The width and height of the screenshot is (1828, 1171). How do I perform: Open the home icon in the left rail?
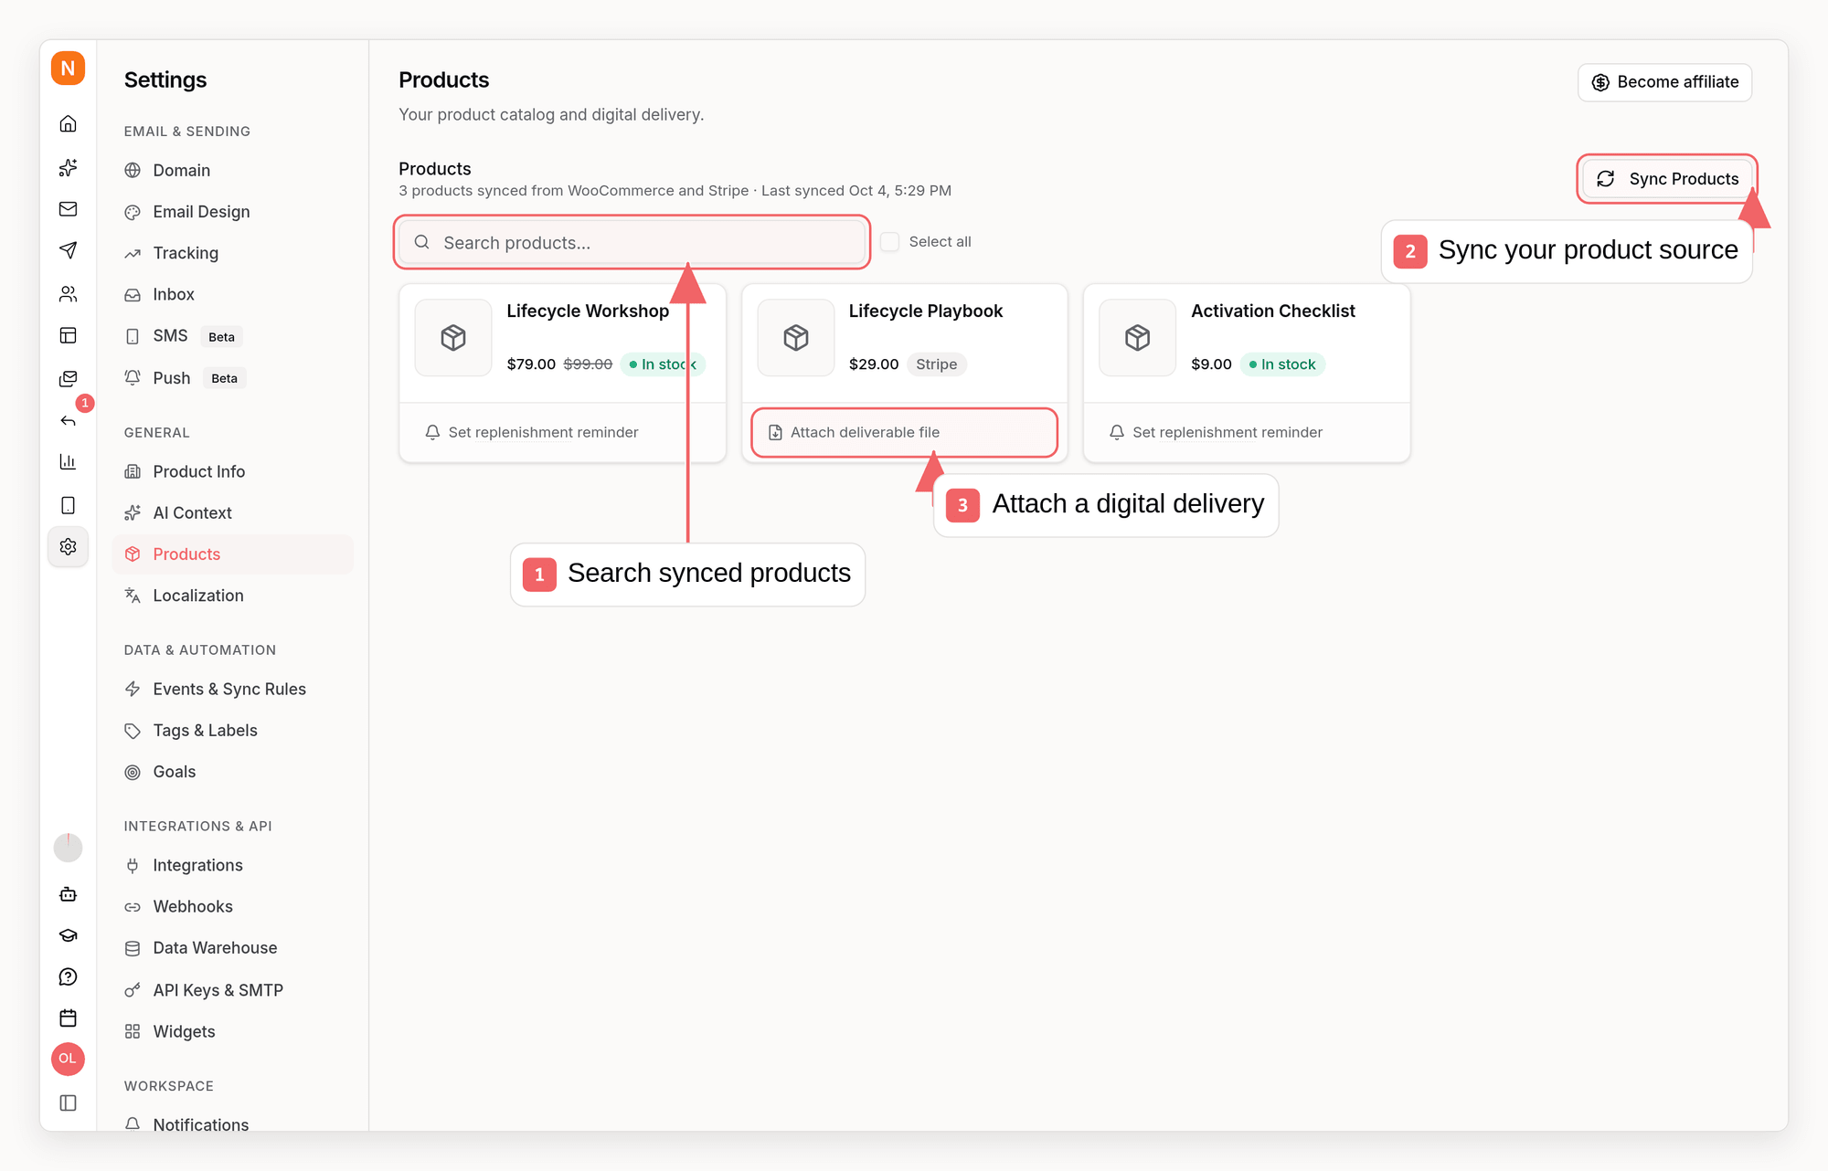point(68,123)
